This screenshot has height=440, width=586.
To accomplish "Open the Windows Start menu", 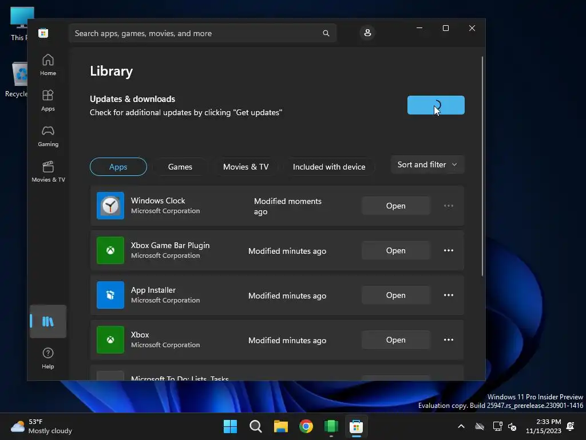I will [230, 426].
